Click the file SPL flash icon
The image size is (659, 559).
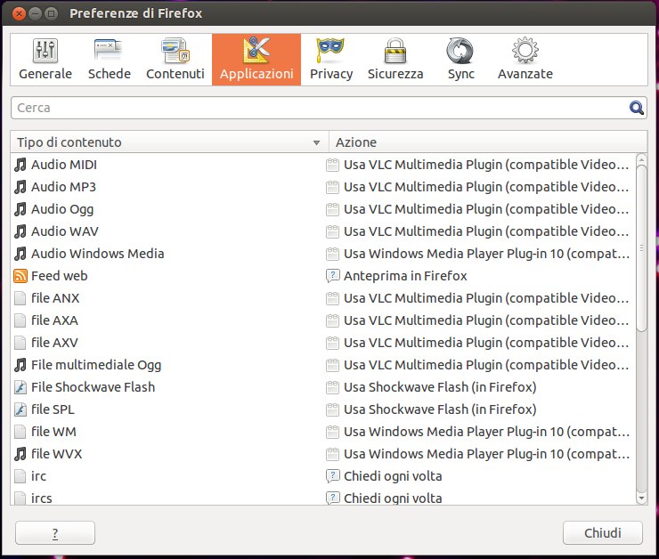click(20, 409)
